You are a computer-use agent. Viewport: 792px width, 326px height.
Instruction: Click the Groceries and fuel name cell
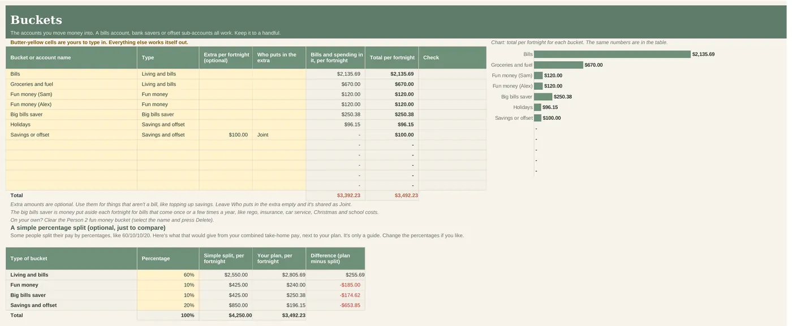pos(71,84)
